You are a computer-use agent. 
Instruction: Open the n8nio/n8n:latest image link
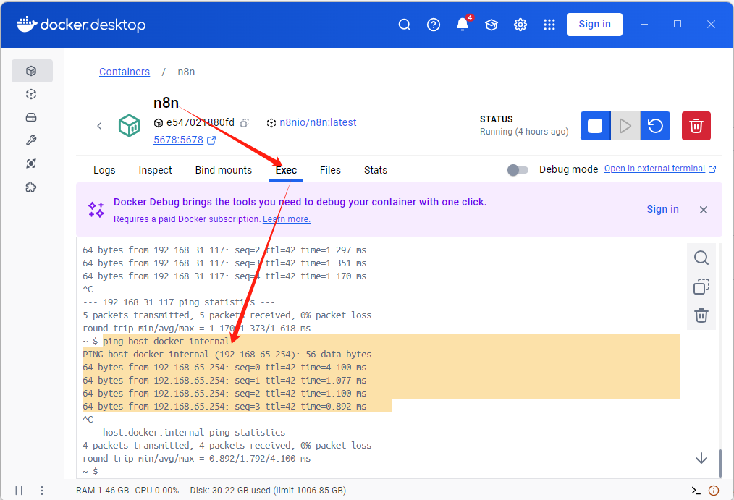click(318, 122)
